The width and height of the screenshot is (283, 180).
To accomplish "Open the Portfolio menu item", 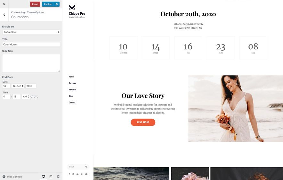I will pyautogui.click(x=73, y=90).
